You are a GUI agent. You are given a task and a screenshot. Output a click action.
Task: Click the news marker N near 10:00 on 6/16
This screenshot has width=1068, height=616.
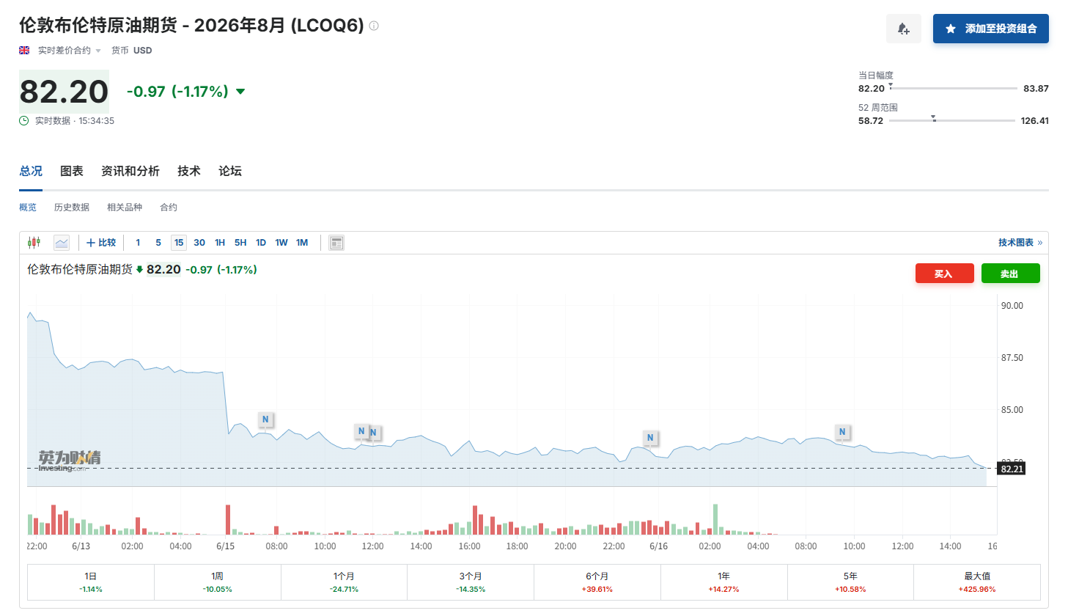pyautogui.click(x=842, y=432)
